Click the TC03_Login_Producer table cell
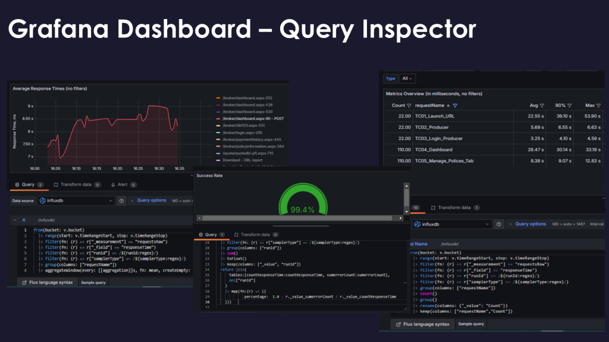The image size is (609, 342). [x=439, y=138]
